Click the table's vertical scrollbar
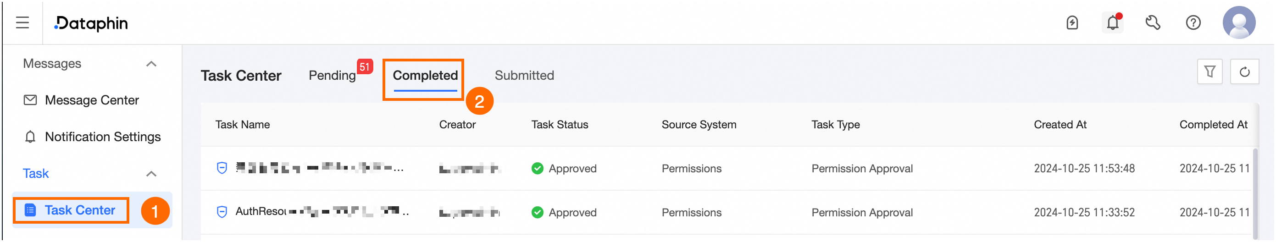The height and width of the screenshot is (242, 1276). pos(1255,193)
